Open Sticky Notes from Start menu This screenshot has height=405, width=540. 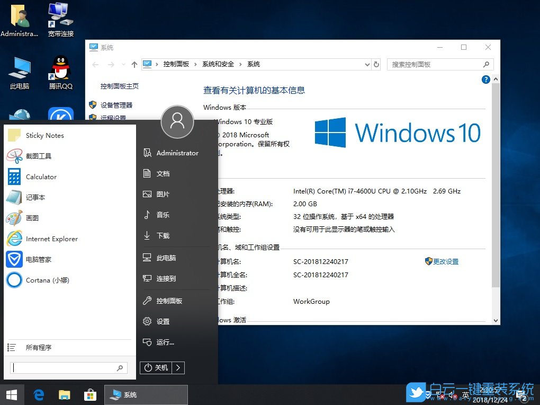[44, 135]
